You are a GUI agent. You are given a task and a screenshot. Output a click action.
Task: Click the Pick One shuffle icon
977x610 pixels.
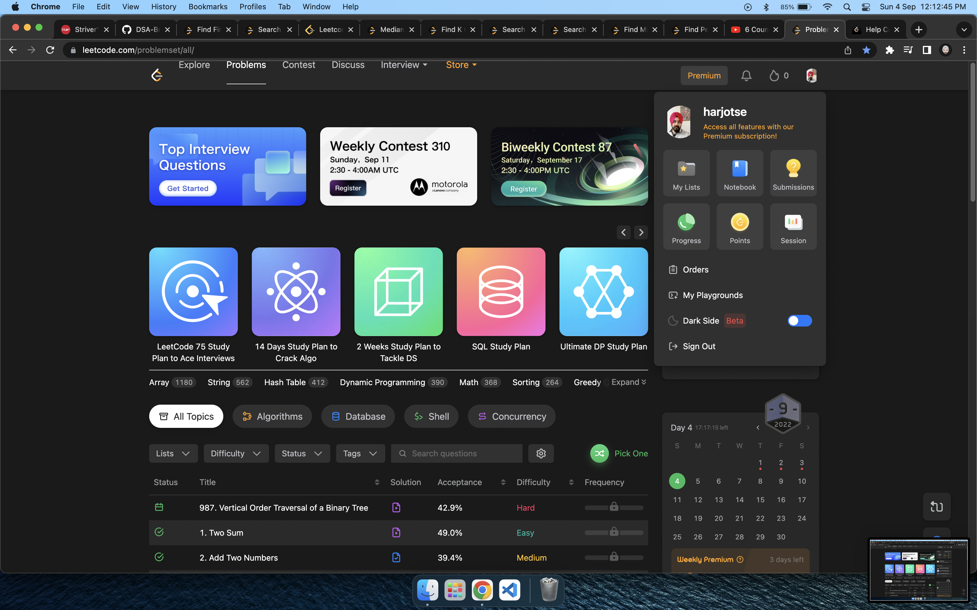[600, 453]
